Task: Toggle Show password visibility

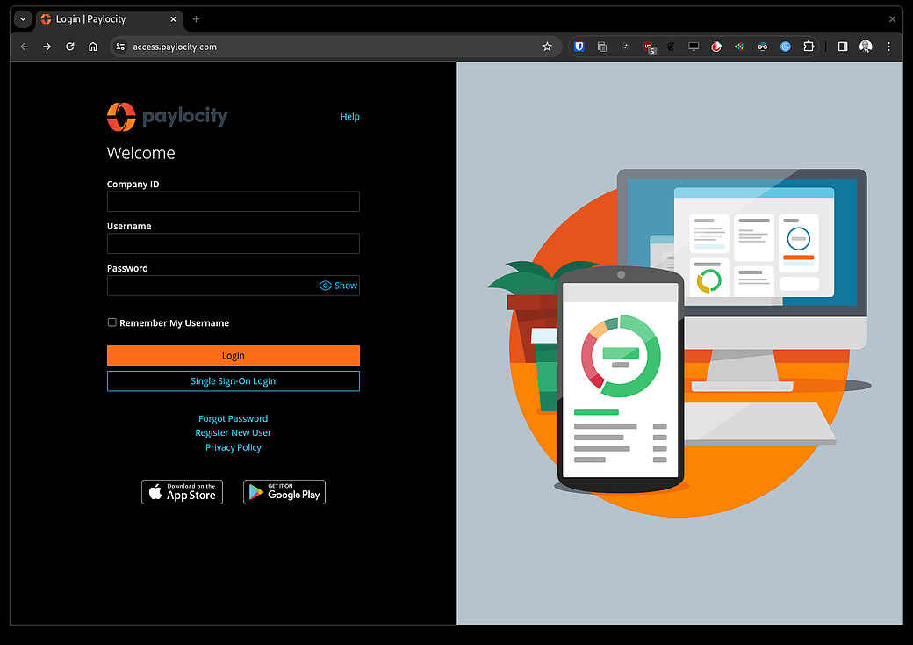Action: click(339, 286)
